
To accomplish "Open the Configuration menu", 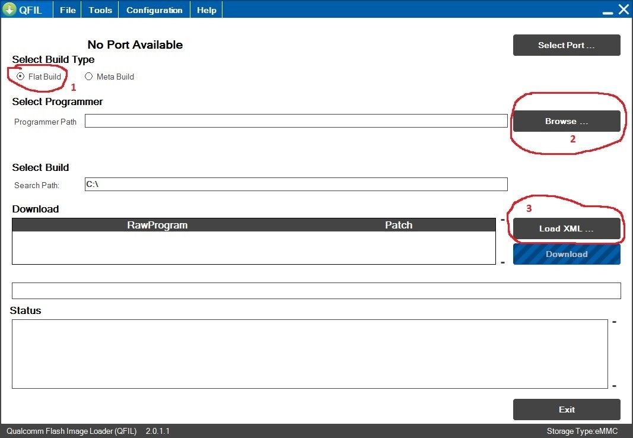I will [154, 9].
